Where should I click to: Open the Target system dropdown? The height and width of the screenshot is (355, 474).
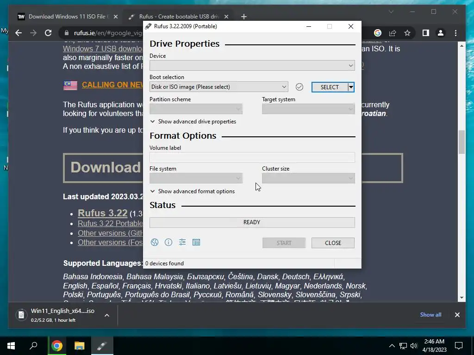click(x=308, y=109)
